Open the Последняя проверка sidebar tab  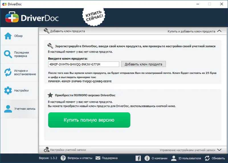tap(19, 54)
